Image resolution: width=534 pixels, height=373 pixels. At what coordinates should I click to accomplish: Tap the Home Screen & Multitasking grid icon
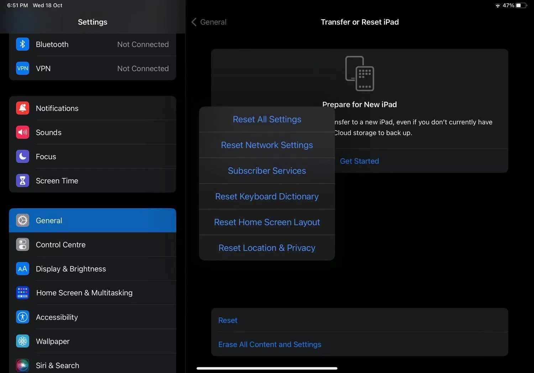(x=22, y=293)
